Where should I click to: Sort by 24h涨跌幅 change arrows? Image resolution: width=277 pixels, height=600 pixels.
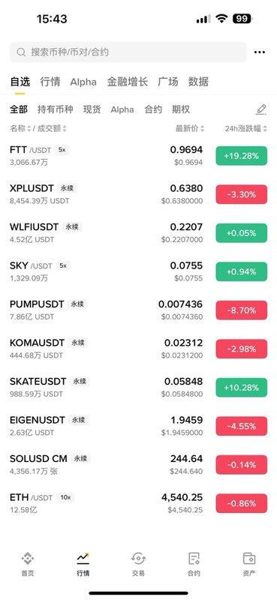265,128
